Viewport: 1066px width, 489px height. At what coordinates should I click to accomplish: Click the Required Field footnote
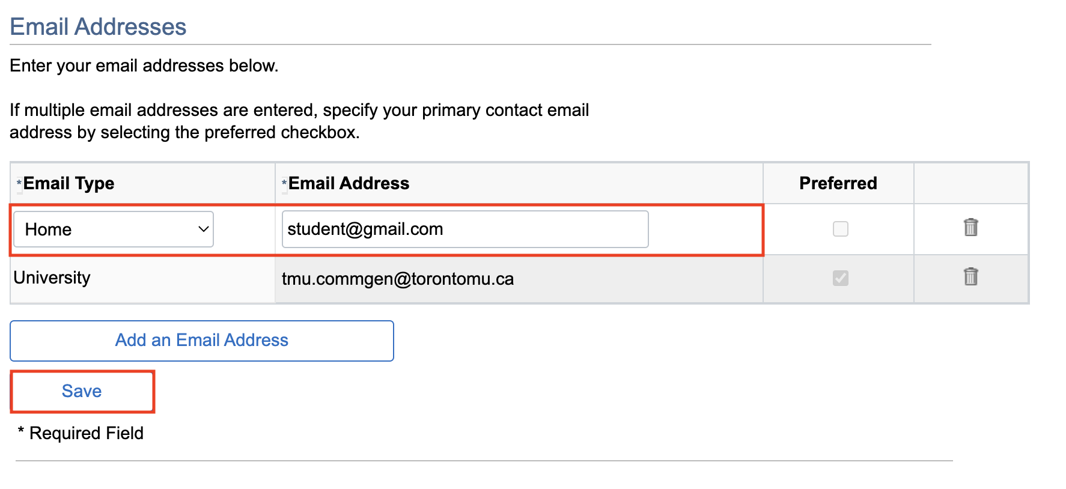tap(87, 433)
